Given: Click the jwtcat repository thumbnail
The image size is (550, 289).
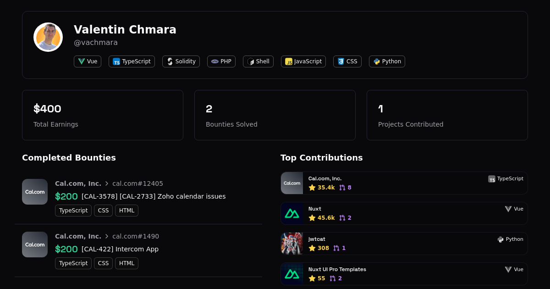Looking at the screenshot, I should (x=292, y=244).
